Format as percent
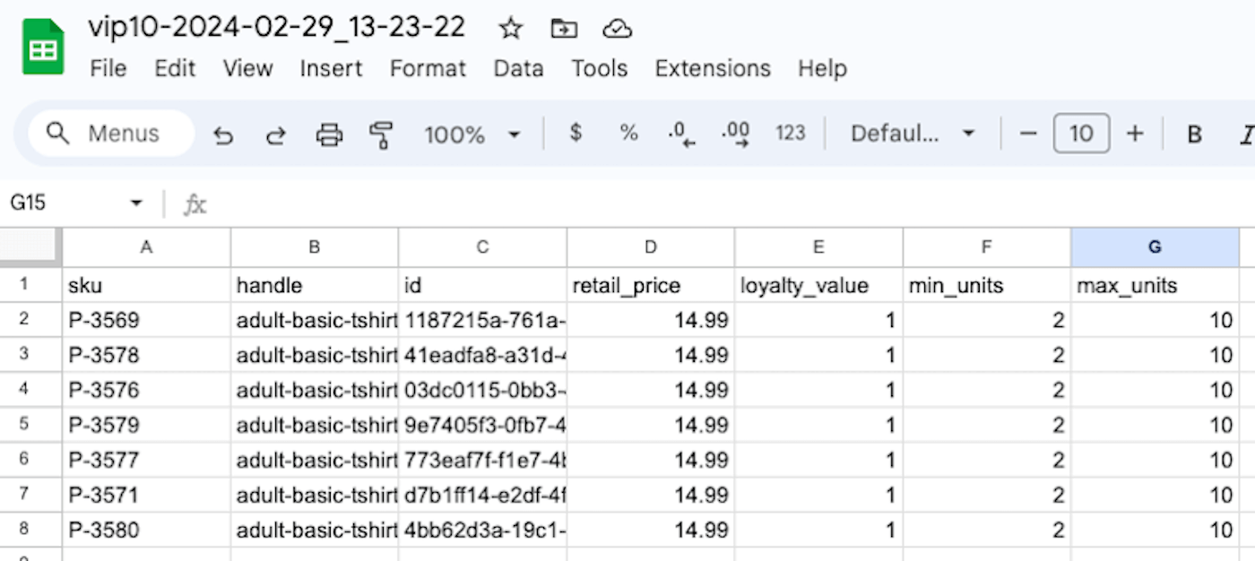This screenshot has width=1255, height=561. (x=628, y=134)
